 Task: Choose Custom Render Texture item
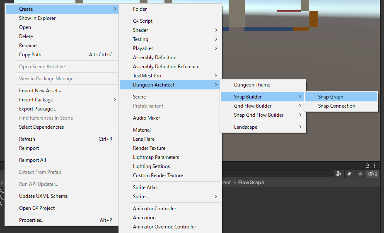click(170, 175)
